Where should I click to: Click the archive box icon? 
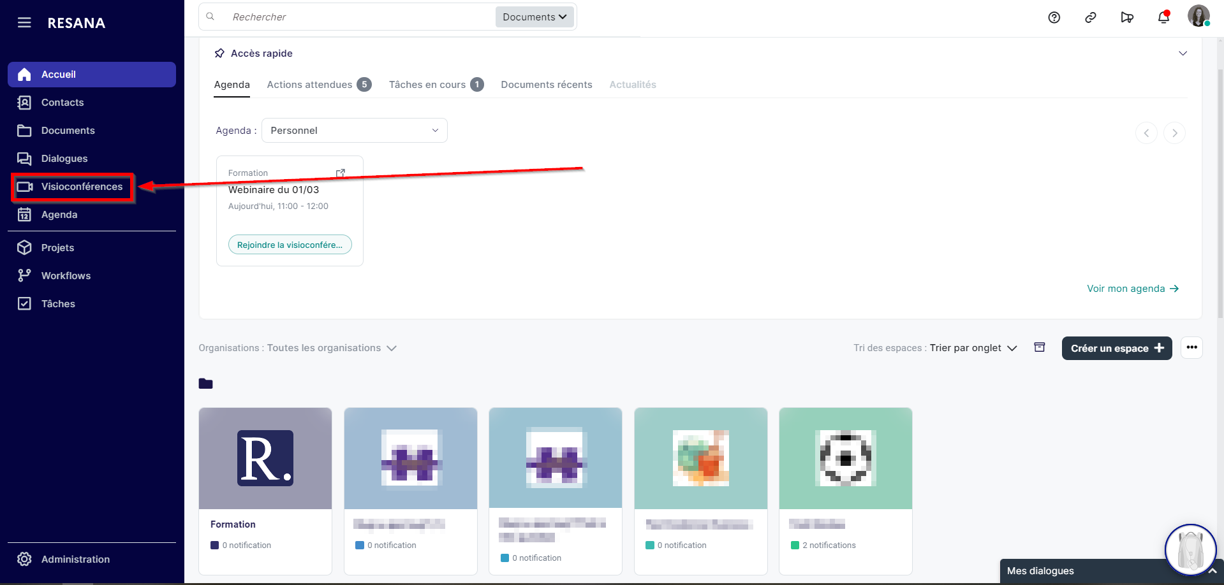click(1040, 347)
